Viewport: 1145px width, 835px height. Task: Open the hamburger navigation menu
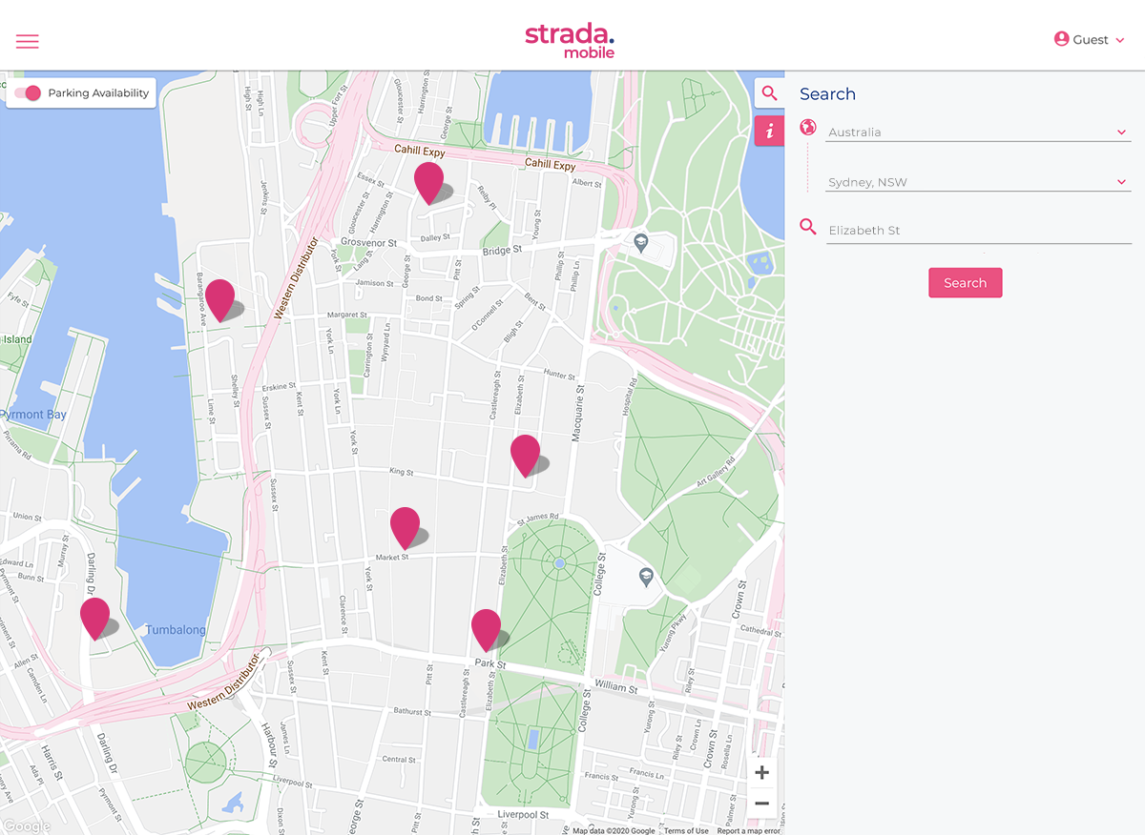tap(27, 41)
